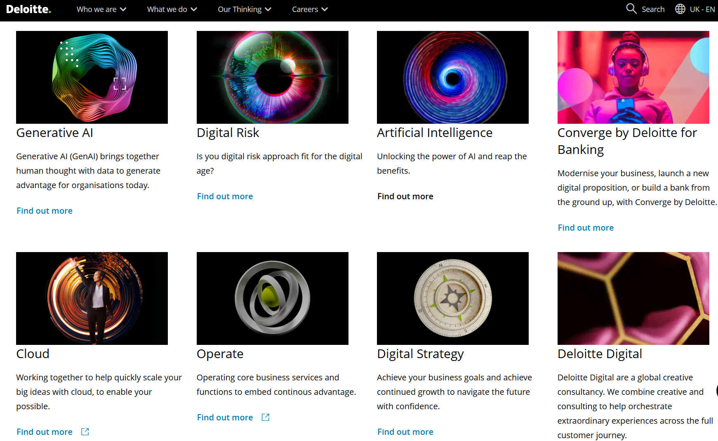Click the globe language icon
This screenshot has height=441, width=718.
click(680, 9)
